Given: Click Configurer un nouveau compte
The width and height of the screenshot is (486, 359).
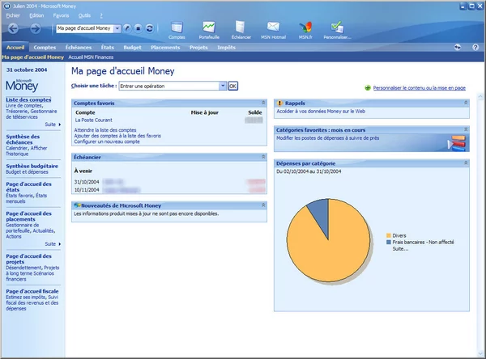Looking at the screenshot, I should 107,141.
